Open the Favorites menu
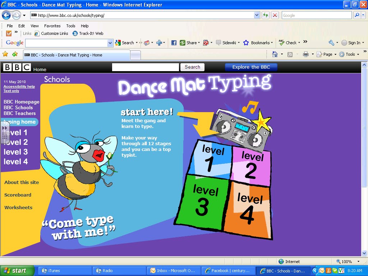 (52, 26)
